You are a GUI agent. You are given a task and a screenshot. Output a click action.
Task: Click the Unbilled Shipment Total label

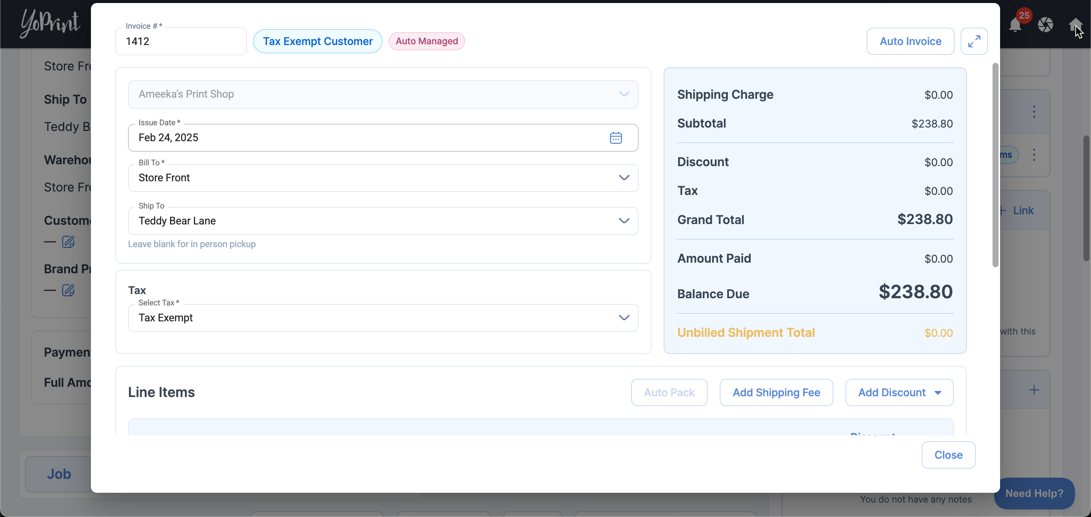coord(746,333)
